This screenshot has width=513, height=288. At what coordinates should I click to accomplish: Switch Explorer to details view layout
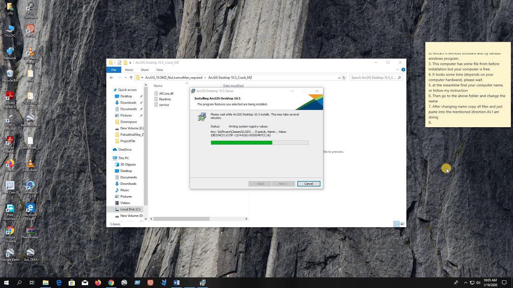tap(396, 224)
